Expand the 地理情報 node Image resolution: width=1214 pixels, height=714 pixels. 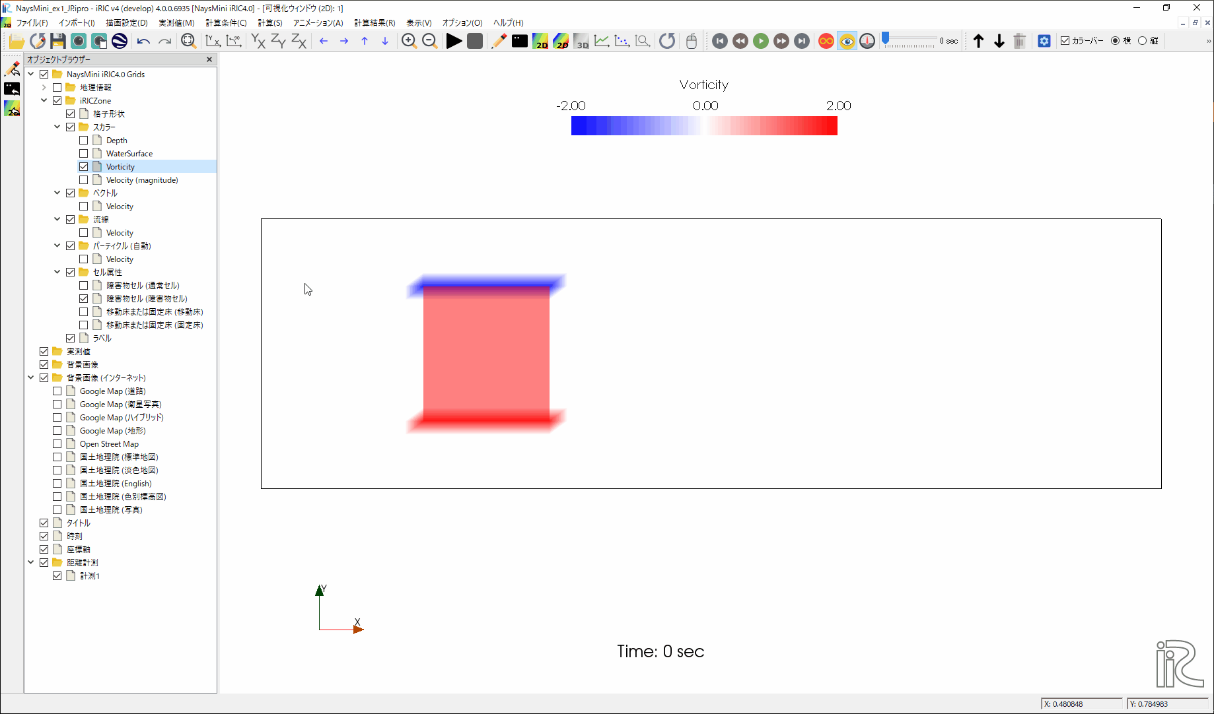point(44,87)
